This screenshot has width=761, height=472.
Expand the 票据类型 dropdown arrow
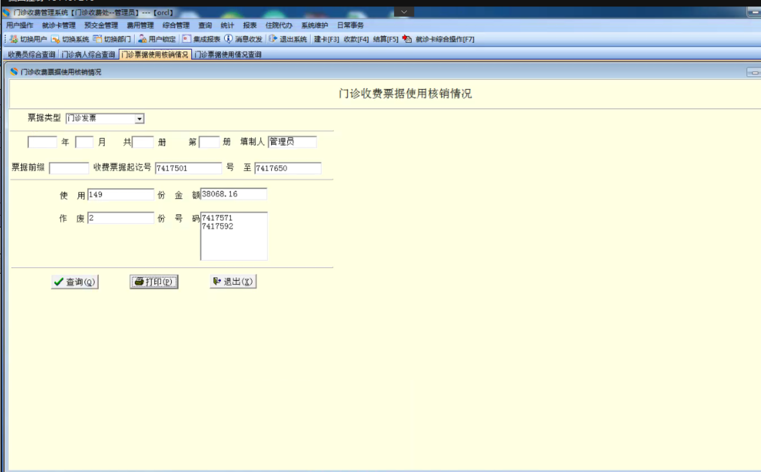pos(140,119)
